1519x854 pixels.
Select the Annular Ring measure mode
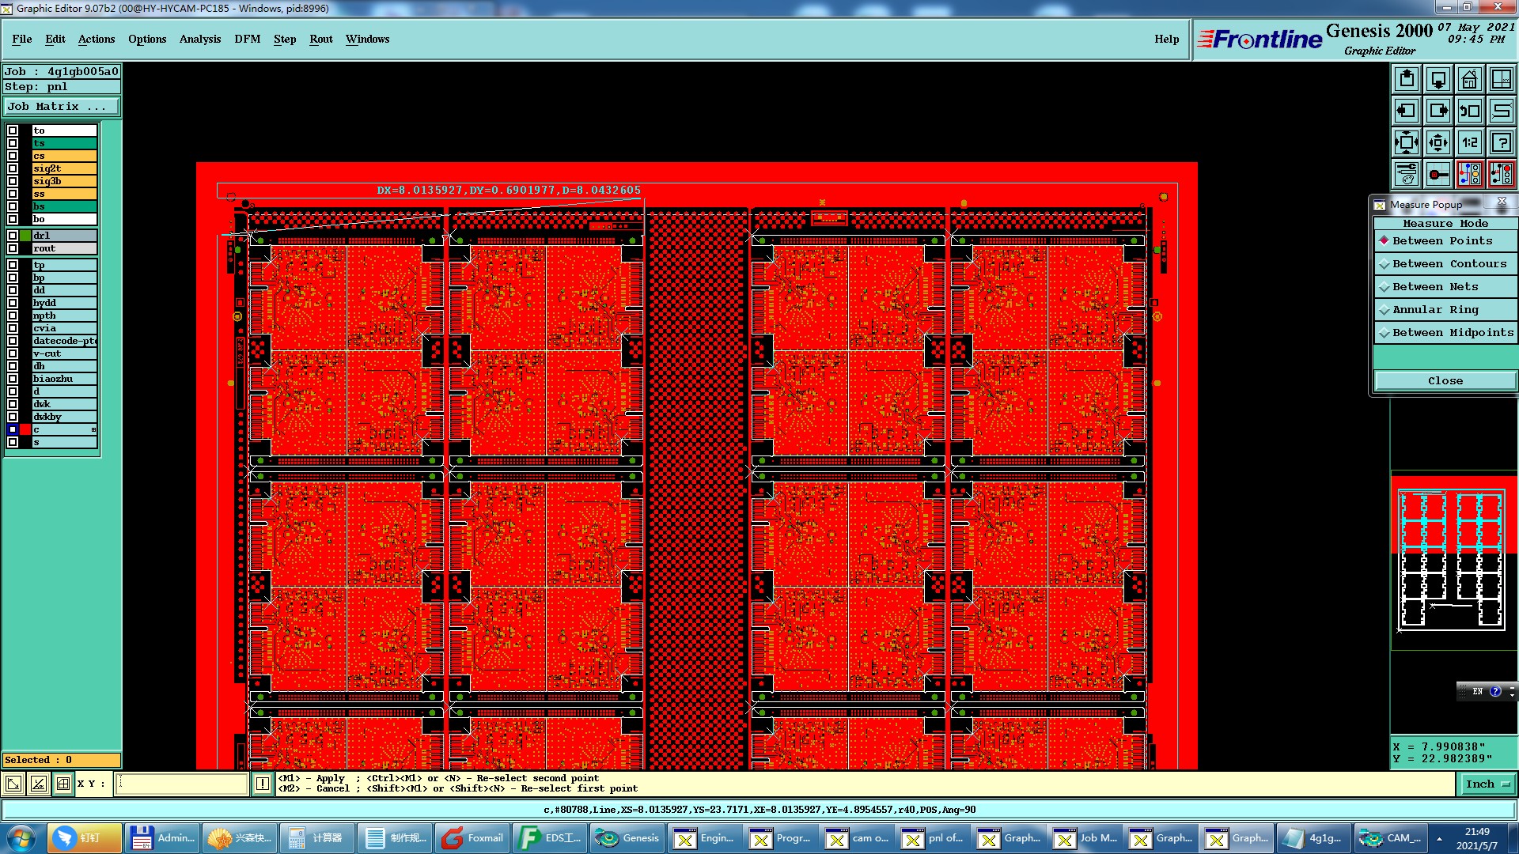point(1435,310)
